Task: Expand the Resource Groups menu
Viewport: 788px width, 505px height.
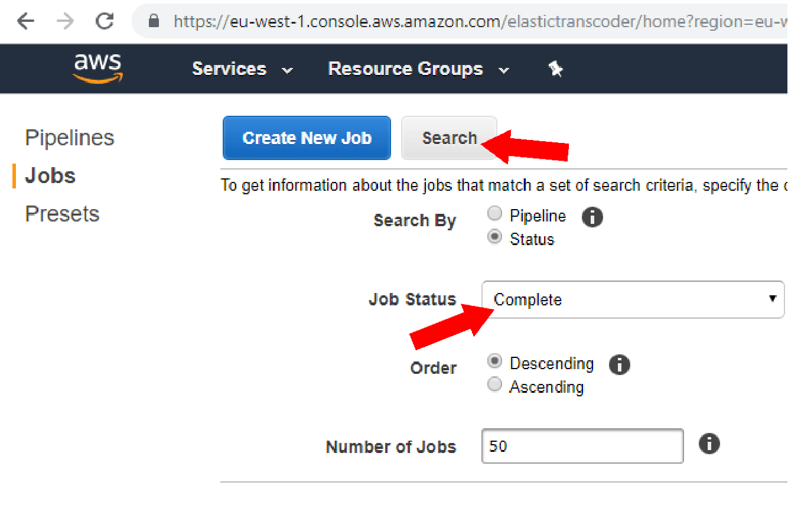Action: point(418,69)
